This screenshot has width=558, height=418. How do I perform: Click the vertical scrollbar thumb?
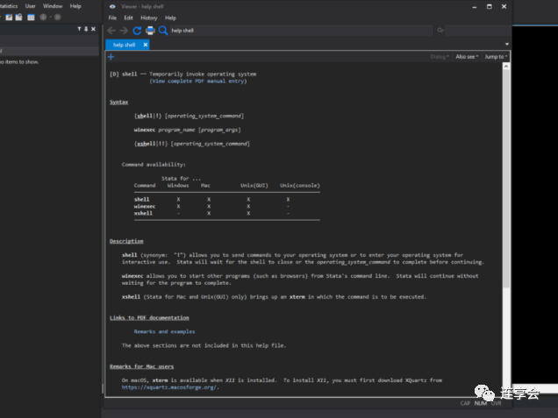pos(506,180)
